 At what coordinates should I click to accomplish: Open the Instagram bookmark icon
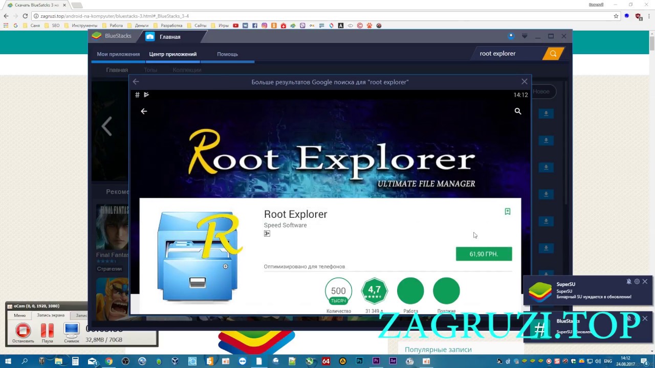[x=265, y=26]
